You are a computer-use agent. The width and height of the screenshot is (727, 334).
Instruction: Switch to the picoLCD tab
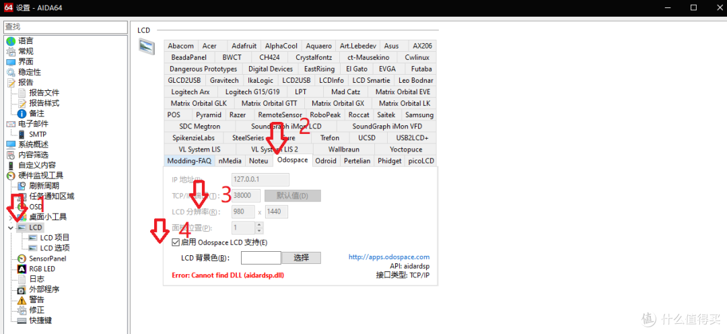pyautogui.click(x=421, y=161)
